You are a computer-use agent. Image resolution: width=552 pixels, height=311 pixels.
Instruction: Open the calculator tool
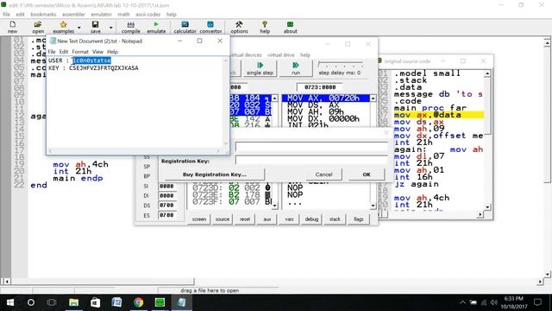point(185,27)
